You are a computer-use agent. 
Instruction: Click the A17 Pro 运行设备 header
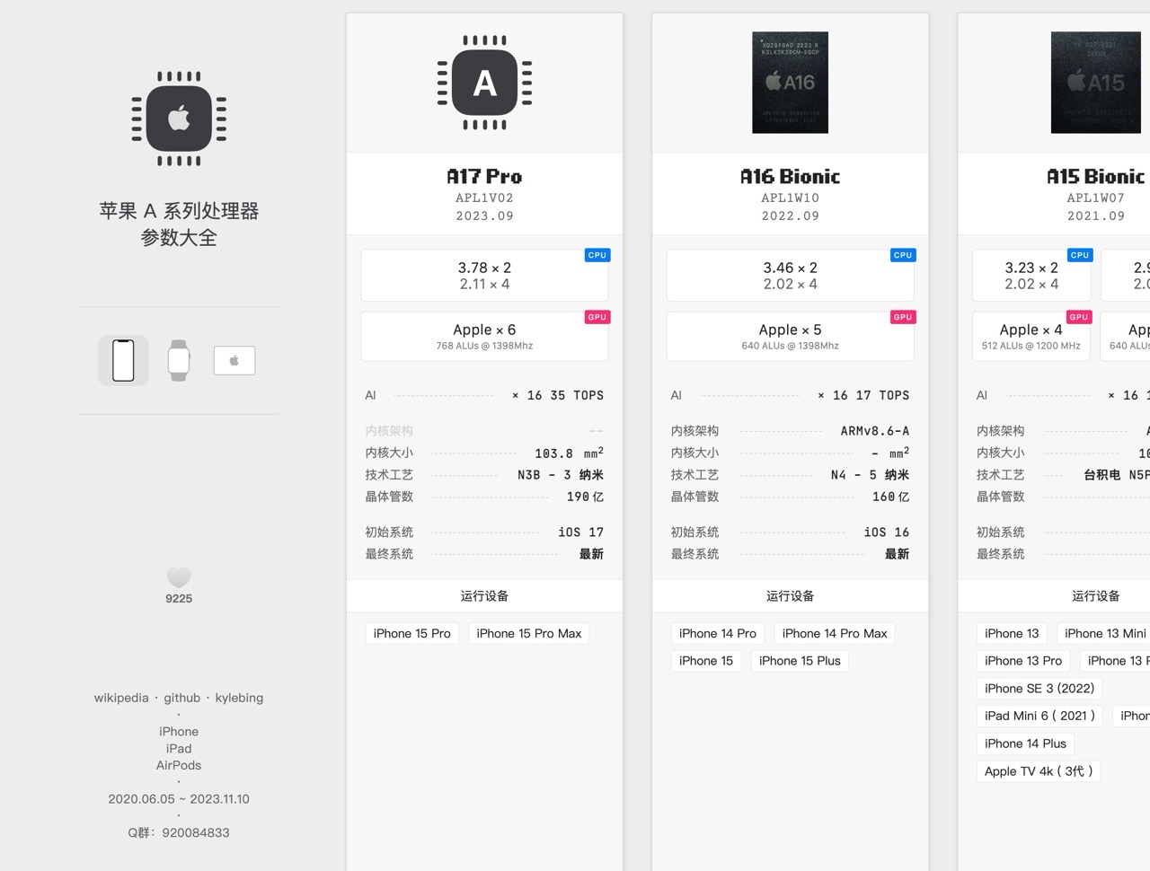pyautogui.click(x=484, y=596)
